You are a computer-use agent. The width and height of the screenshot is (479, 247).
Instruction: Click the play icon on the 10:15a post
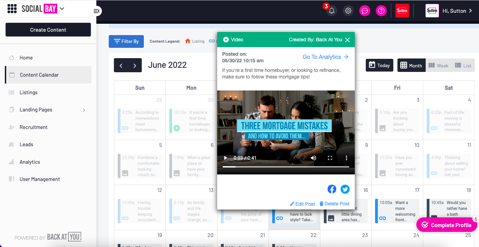point(177,128)
